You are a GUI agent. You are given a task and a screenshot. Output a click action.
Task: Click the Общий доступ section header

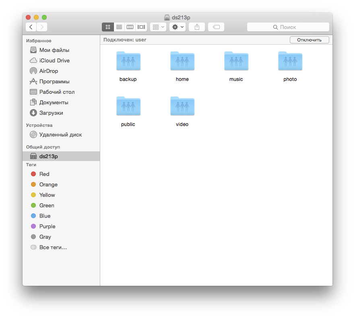click(x=43, y=147)
